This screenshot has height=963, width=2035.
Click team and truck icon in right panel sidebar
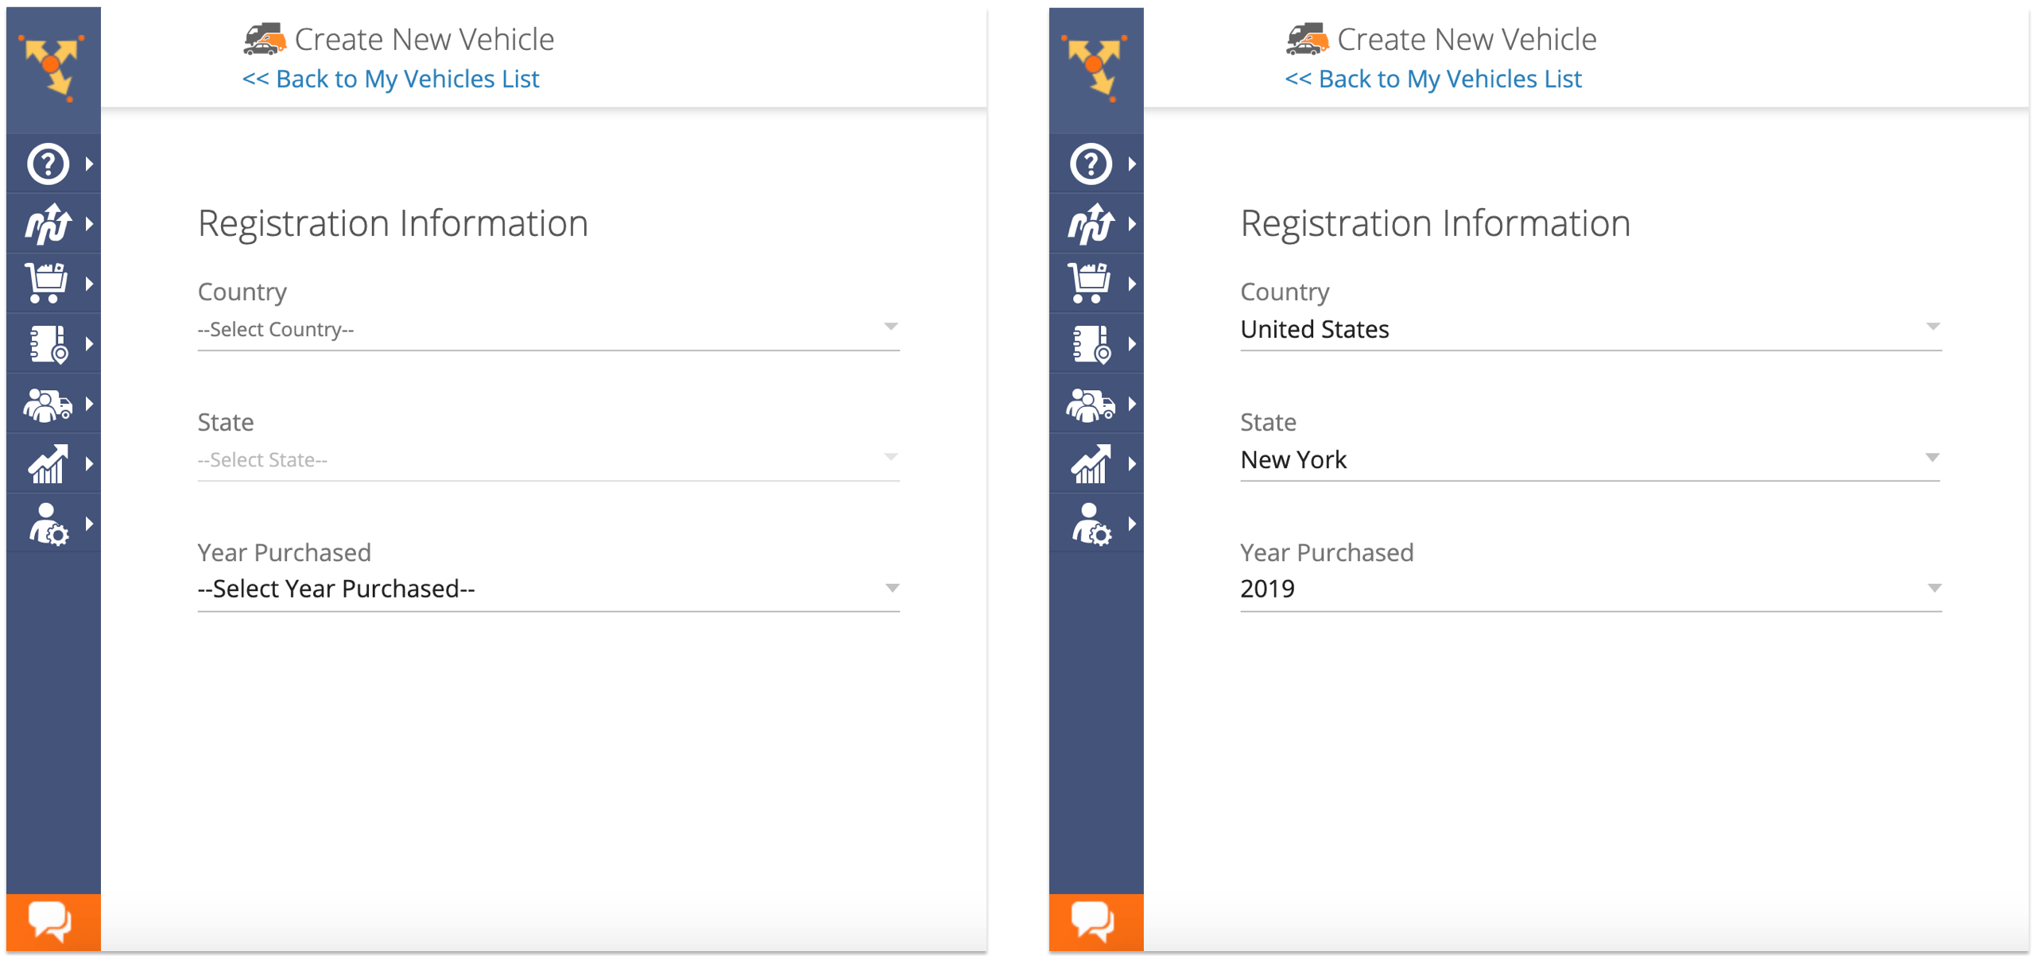(x=1090, y=404)
